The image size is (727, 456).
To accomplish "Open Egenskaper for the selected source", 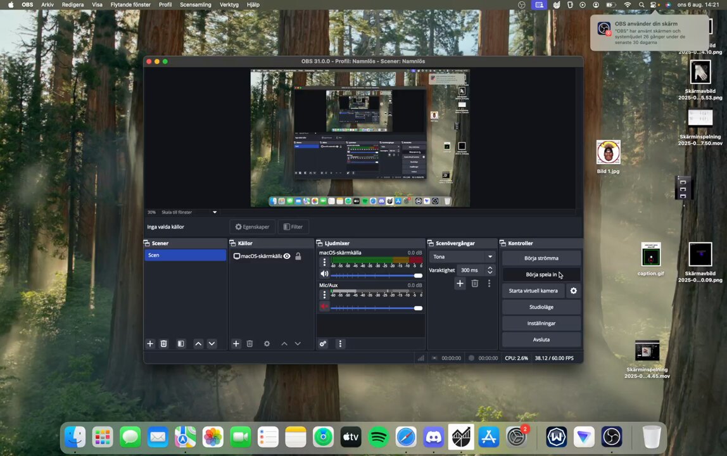I will tap(252, 227).
